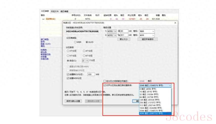This screenshot has width=216, height=124.
Task: Toggle the 创建新ESP分区 checkbox
Action: (x=68, y=75)
